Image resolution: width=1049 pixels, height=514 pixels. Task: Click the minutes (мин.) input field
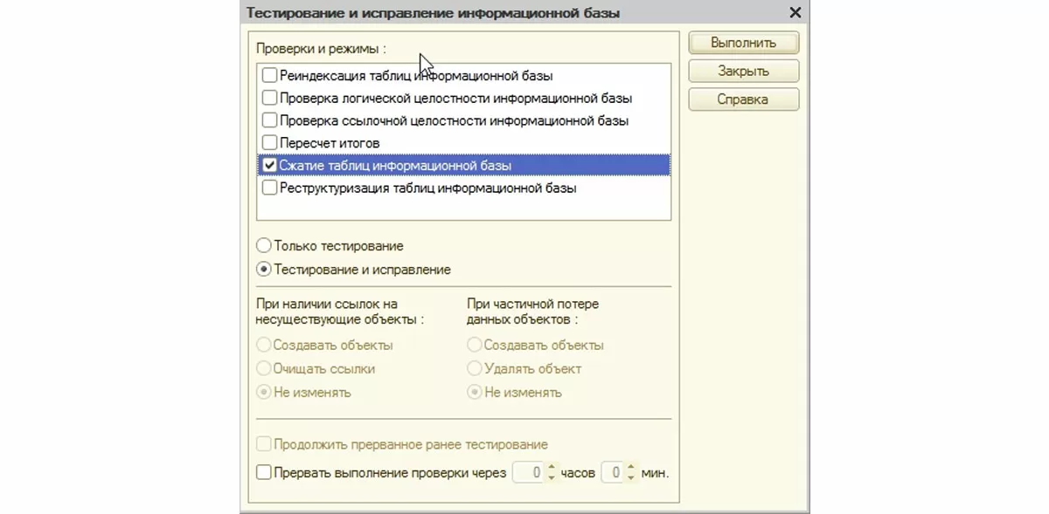(x=612, y=473)
